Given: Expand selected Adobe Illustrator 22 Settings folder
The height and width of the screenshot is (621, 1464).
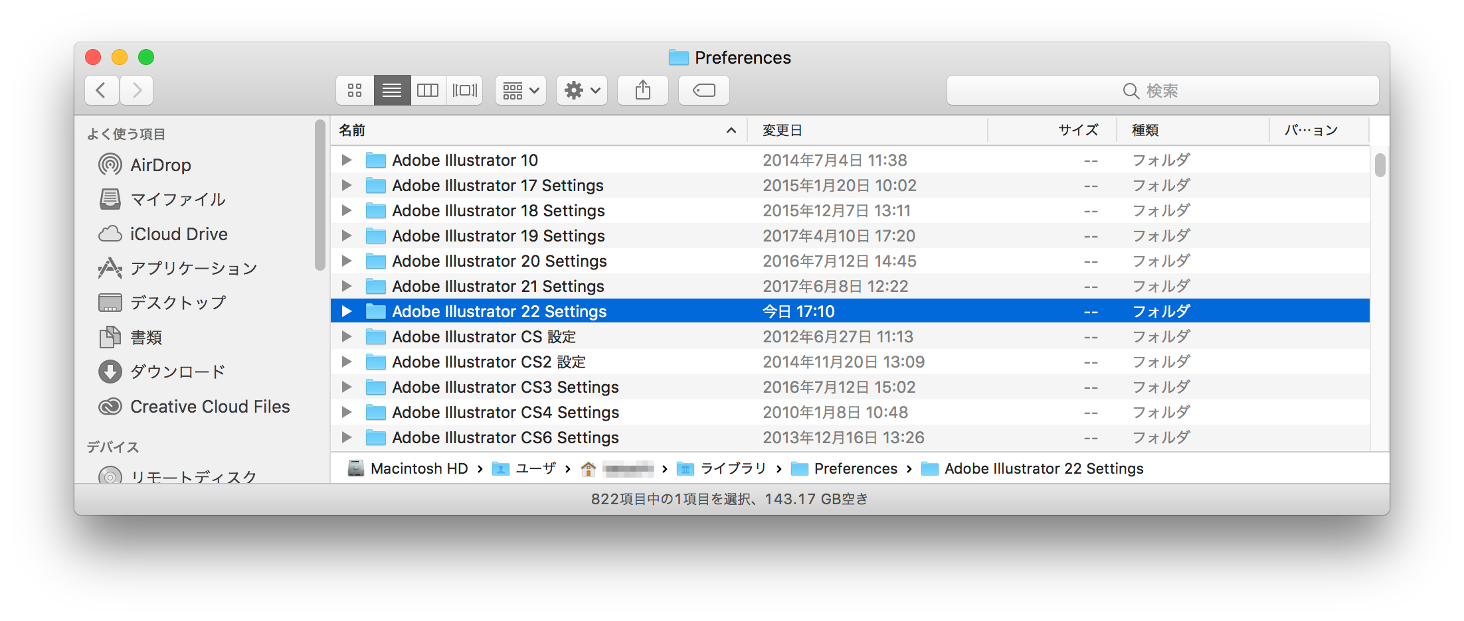Looking at the screenshot, I should click(346, 311).
